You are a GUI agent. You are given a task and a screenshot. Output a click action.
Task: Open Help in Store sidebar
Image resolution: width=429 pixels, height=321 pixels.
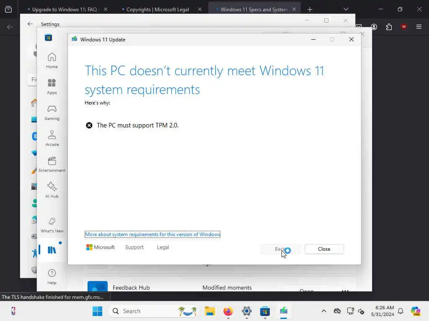point(52,277)
